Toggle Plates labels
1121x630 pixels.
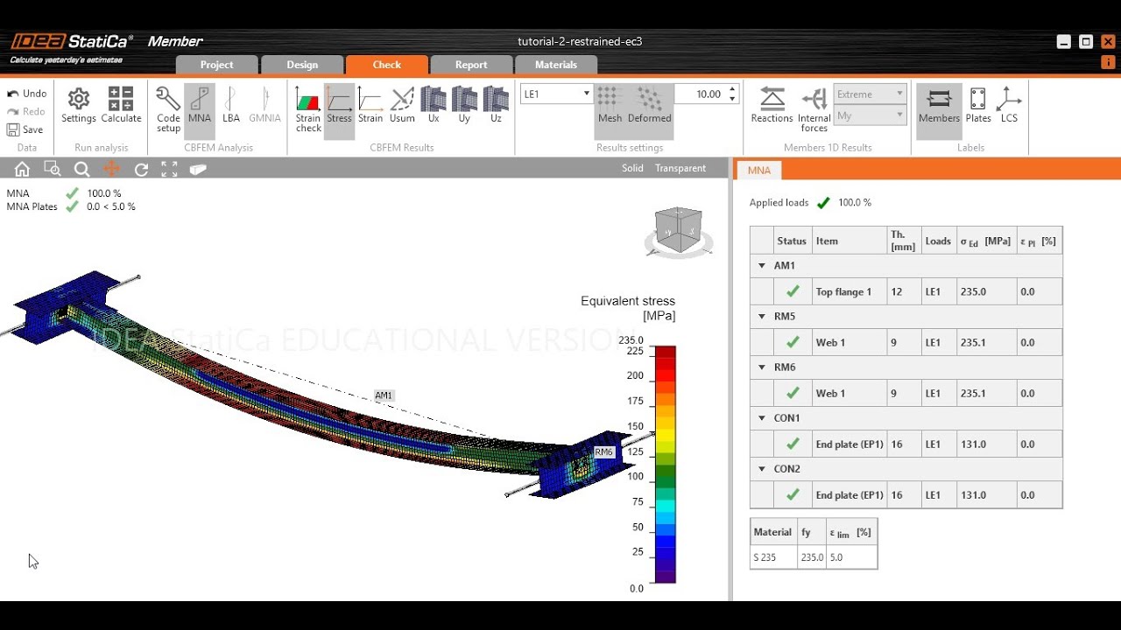tap(978, 105)
